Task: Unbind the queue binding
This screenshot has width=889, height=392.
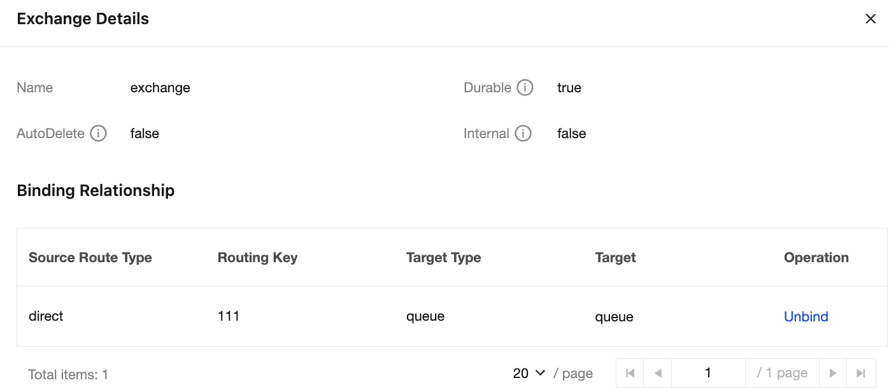Action: coord(806,316)
